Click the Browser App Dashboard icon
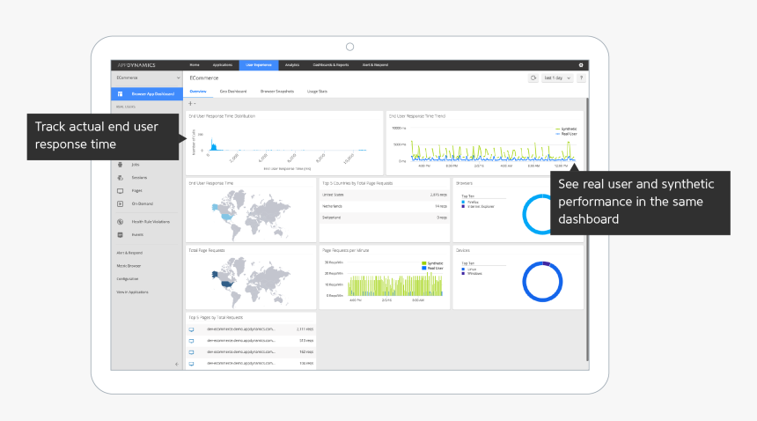Screen dimensions: 757x421 (x=120, y=93)
